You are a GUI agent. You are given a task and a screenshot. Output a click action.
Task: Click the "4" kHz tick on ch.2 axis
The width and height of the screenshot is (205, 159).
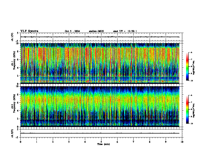[18, 111]
